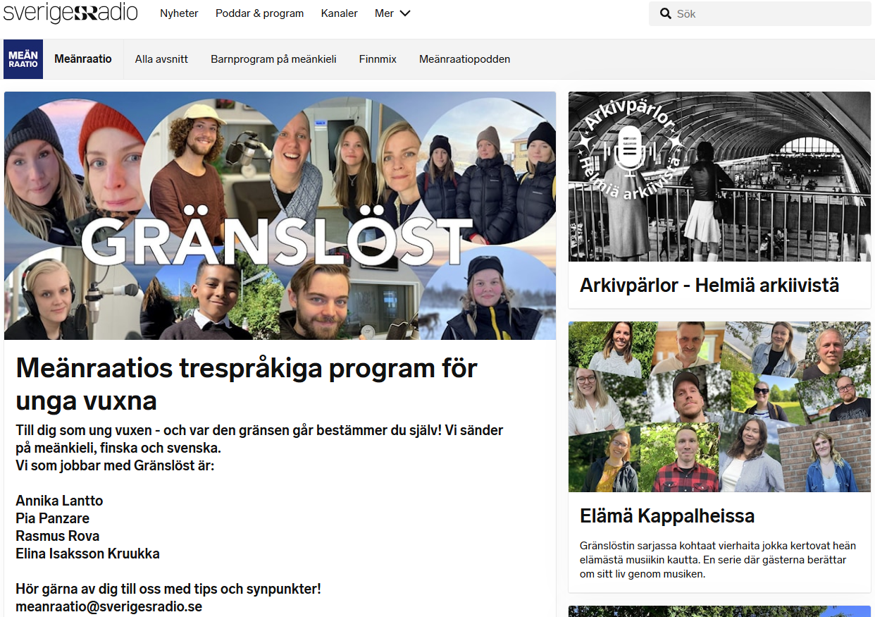Click 'Hör gärna av dig' text line
Screen dimensions: 875x617
click(x=168, y=589)
